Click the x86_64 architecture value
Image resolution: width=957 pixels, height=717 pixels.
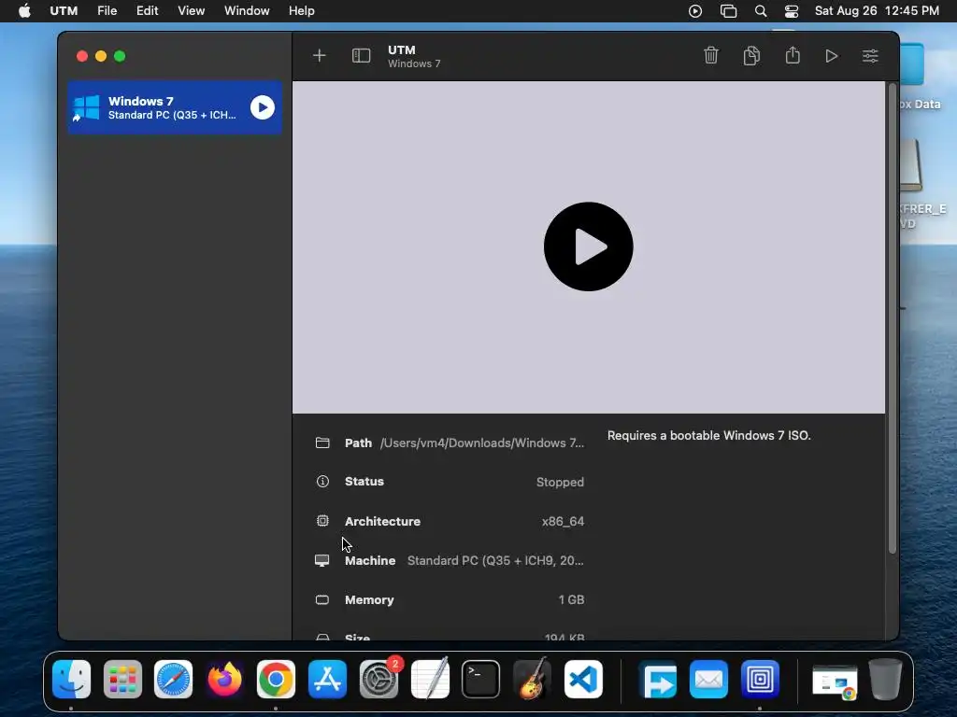(563, 521)
